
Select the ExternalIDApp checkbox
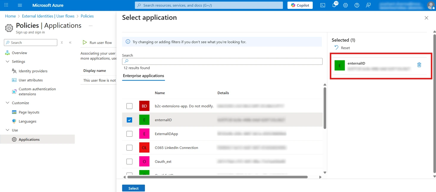click(129, 134)
